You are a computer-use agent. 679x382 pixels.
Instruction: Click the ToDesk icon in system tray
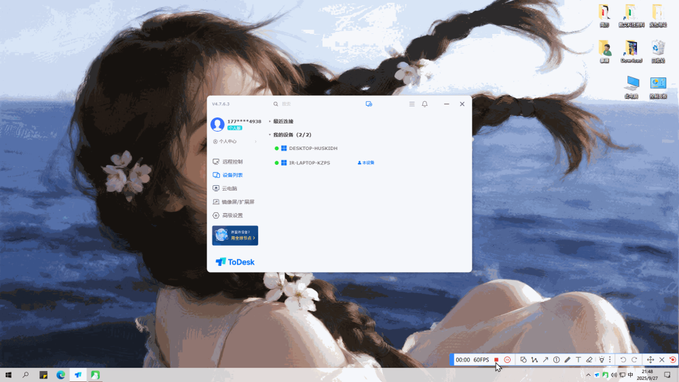[x=597, y=375]
